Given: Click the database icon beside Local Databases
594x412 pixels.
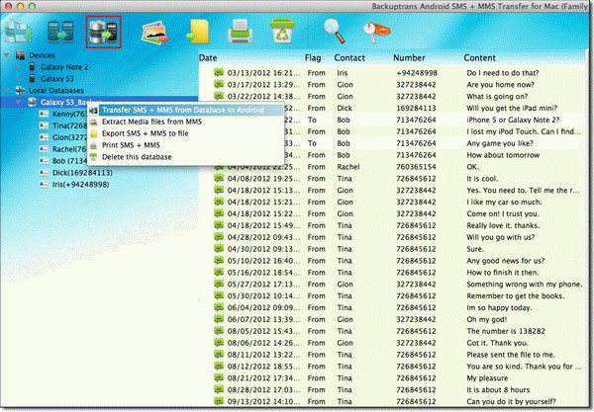Looking at the screenshot, I should [x=20, y=90].
